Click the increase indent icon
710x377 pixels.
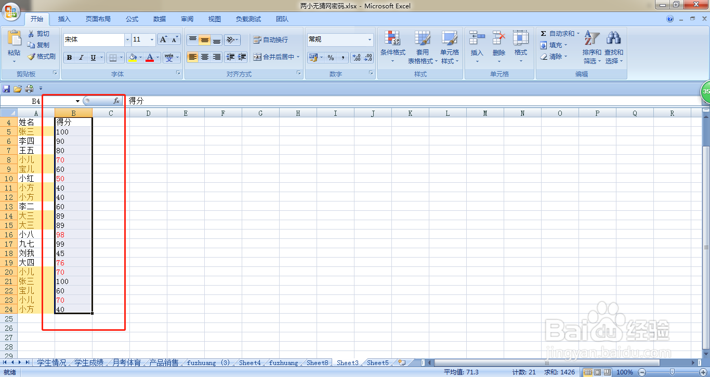point(242,57)
